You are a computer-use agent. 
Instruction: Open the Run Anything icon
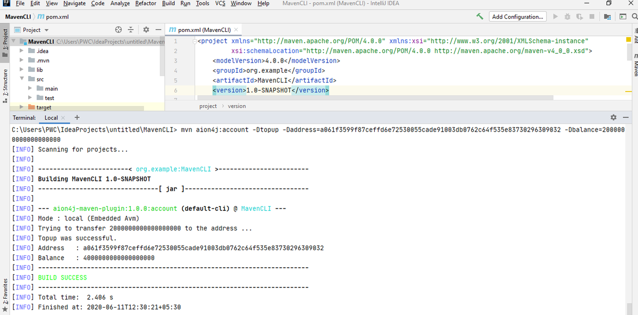(x=623, y=16)
